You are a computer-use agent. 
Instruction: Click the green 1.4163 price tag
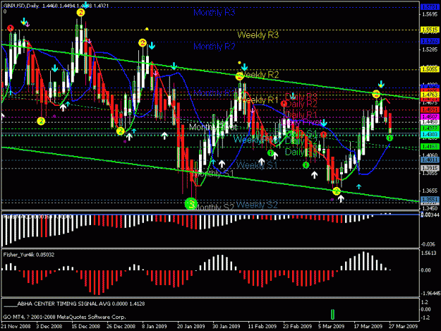pyautogui.click(x=430, y=147)
